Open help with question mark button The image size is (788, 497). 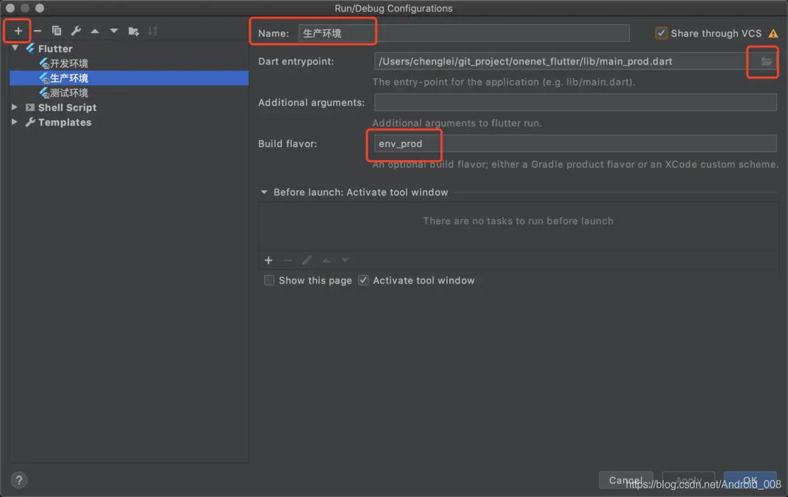(19, 480)
